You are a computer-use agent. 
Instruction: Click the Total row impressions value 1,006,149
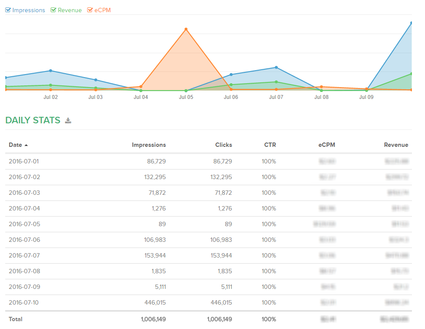[x=153, y=319]
